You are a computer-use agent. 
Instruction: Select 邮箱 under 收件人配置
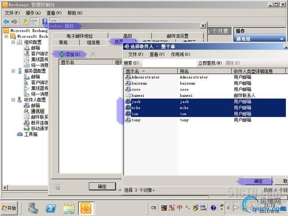(x=35, y=106)
